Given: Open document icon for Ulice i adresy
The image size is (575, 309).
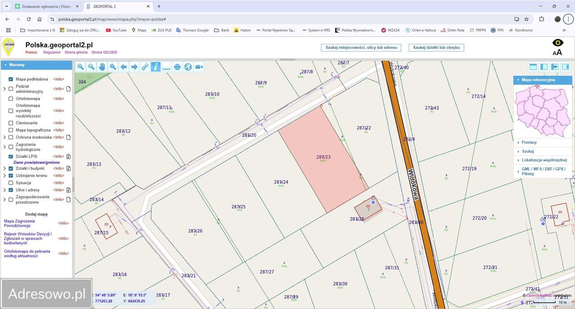Looking at the screenshot, I should coord(69,190).
